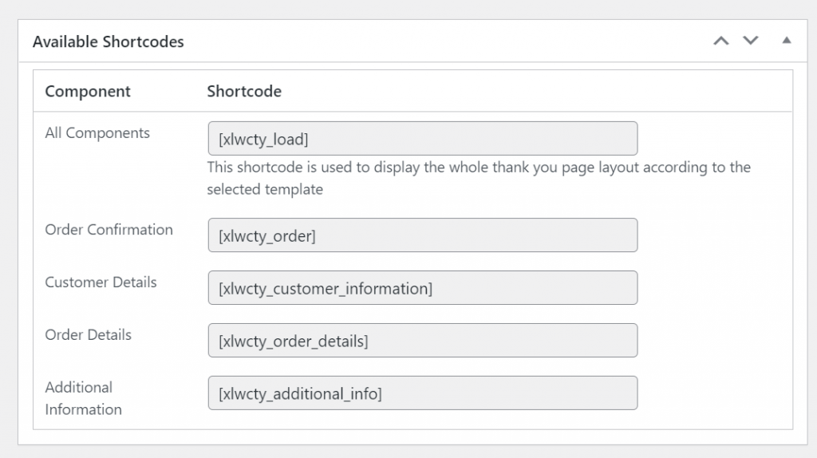Screen dimensions: 817x458
Task: Click the Order Details row label
Action: click(88, 335)
